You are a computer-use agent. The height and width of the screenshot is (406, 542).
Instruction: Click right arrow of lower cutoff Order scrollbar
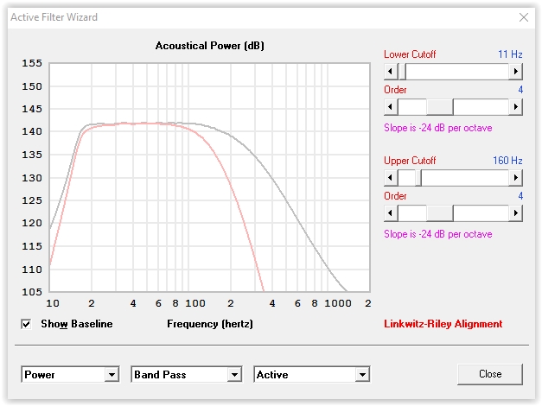tap(516, 107)
